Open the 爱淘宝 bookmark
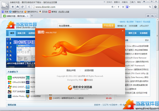The image size is (159, 111). [x=53, y=12]
